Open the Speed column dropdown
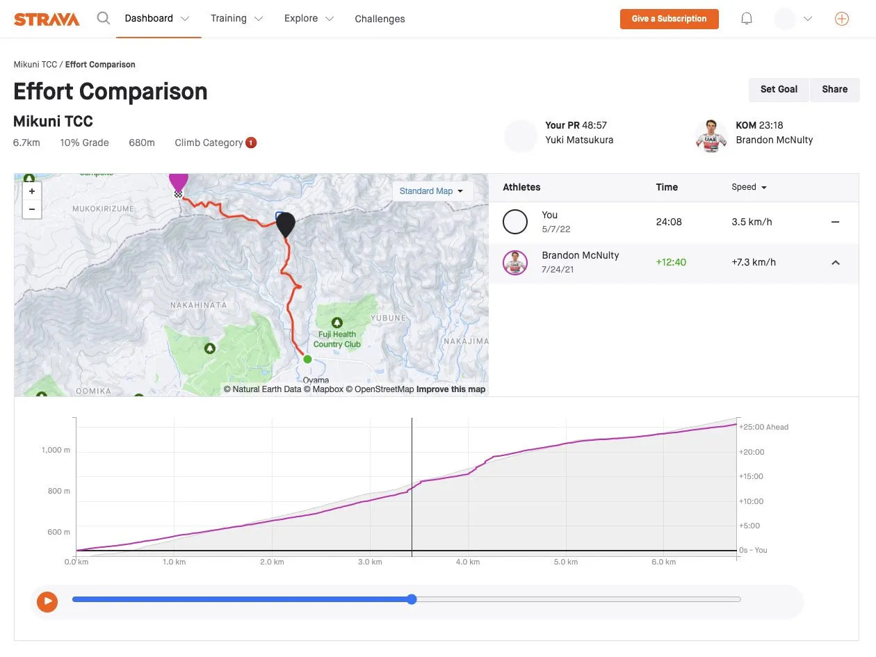876x657 pixels. click(749, 187)
